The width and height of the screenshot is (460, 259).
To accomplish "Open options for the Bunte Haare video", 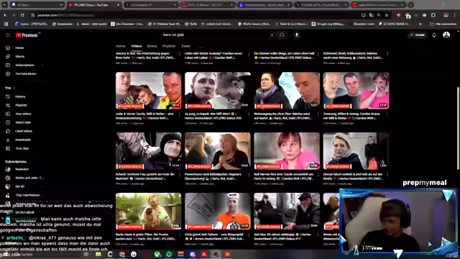I will click(180, 235).
